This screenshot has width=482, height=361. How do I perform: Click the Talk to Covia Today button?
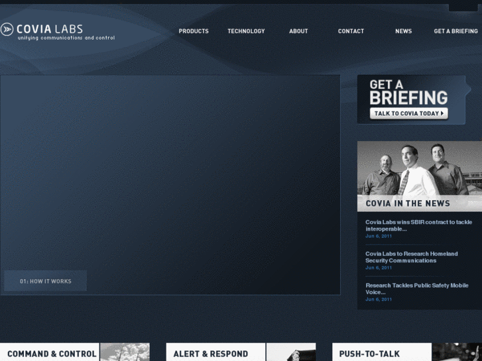click(409, 113)
